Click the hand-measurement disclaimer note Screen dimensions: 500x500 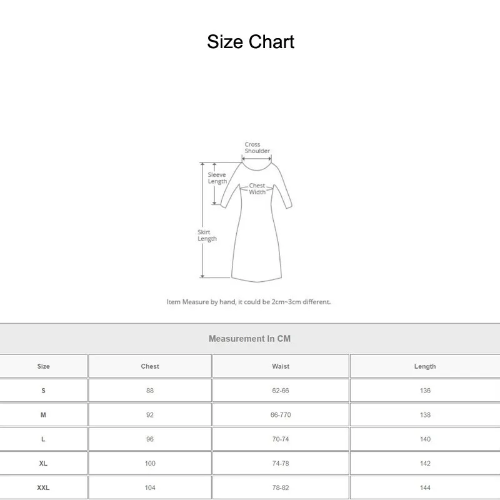coord(249,302)
